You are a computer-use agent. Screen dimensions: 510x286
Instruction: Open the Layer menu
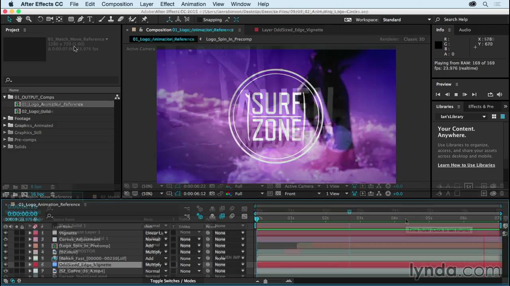pos(147,4)
